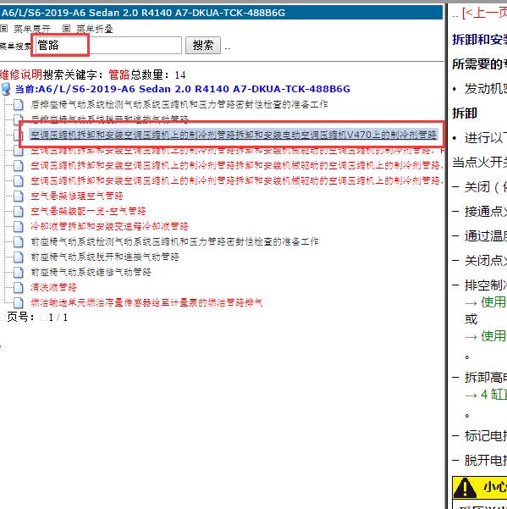Click the yellow warning triangle icon beside 小心
Screen dimensions: 507x509
[x=466, y=488]
